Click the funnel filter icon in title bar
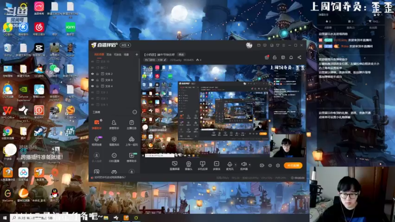 click(x=277, y=45)
